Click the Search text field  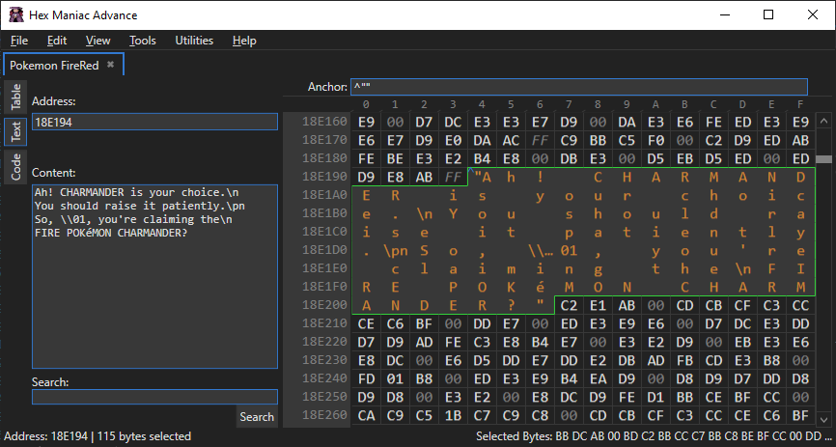coord(154,397)
